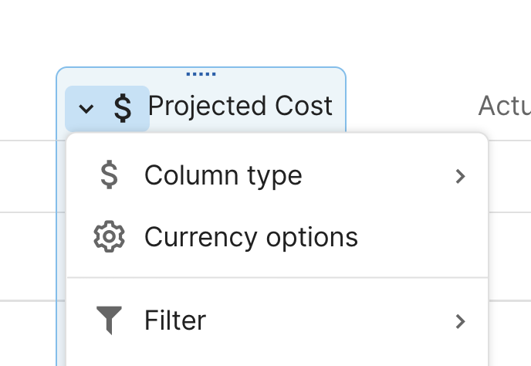Click the dotted drag handle above Projected Cost

tap(201, 75)
